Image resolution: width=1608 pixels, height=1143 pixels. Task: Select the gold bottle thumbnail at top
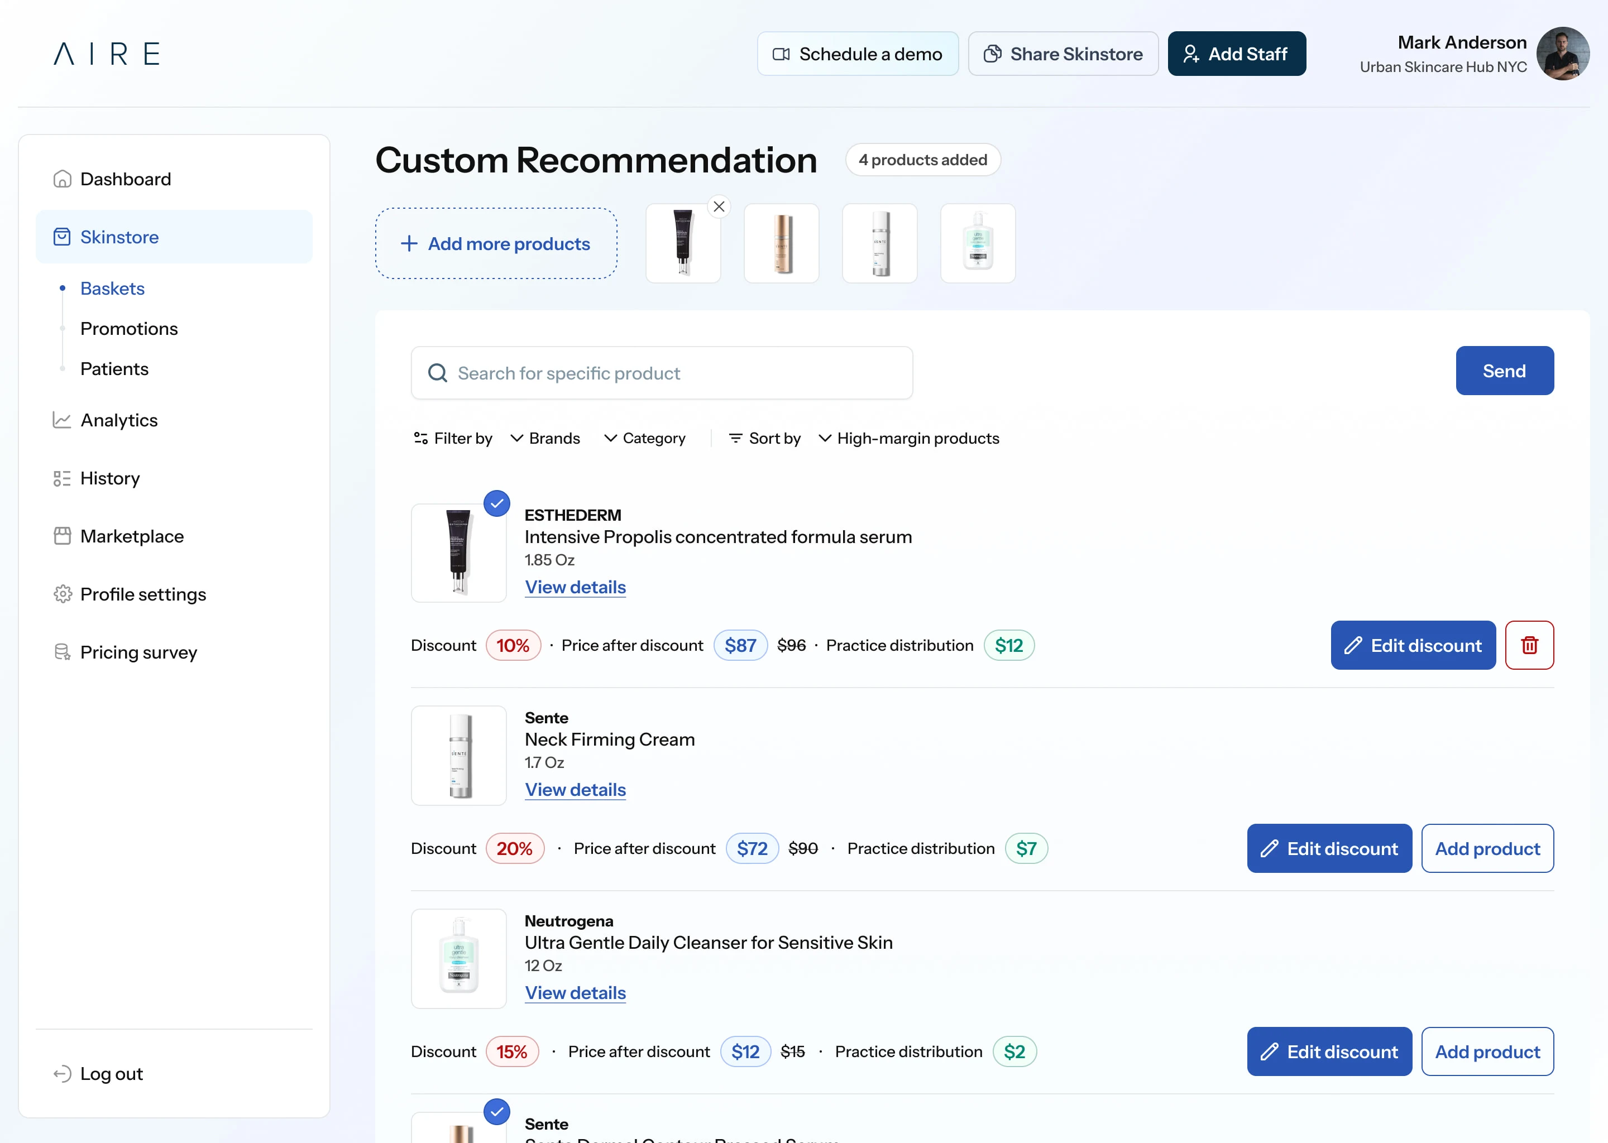pos(781,243)
